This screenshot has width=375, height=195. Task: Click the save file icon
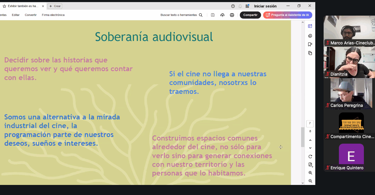(212, 15)
